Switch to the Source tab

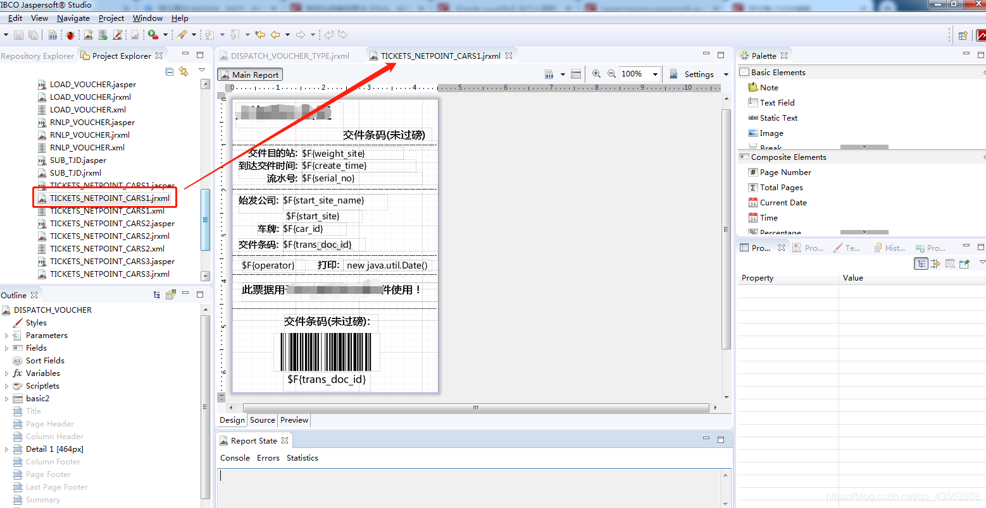click(x=263, y=420)
